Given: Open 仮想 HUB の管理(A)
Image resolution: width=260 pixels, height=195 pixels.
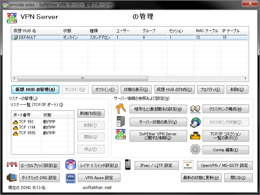Looking at the screenshot, I should (x=35, y=90).
